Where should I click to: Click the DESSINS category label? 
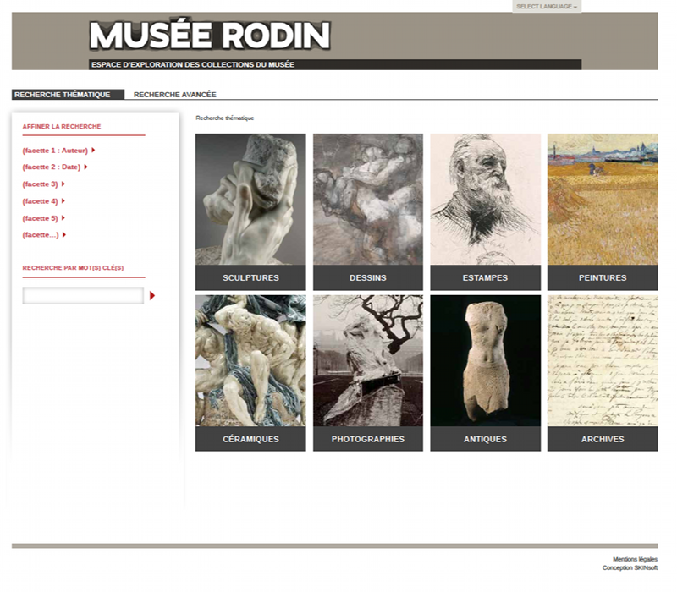pos(368,278)
